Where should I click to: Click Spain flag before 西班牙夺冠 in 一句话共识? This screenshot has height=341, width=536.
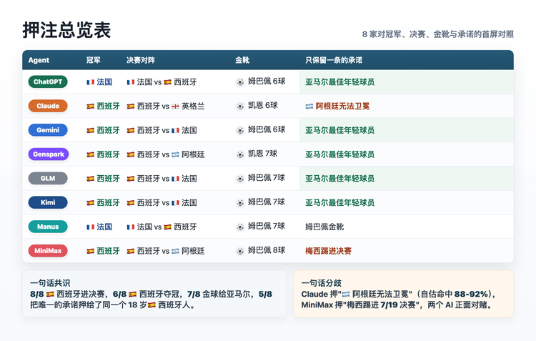(x=133, y=294)
